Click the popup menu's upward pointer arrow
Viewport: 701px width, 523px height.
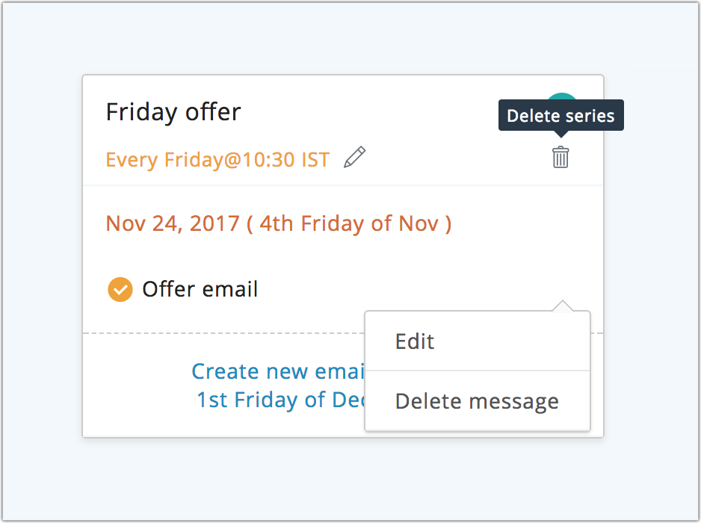coord(564,306)
